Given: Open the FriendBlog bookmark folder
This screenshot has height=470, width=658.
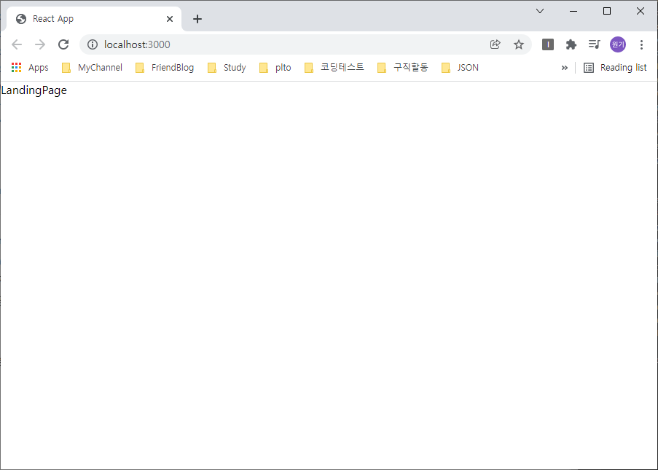Looking at the screenshot, I should pyautogui.click(x=165, y=68).
